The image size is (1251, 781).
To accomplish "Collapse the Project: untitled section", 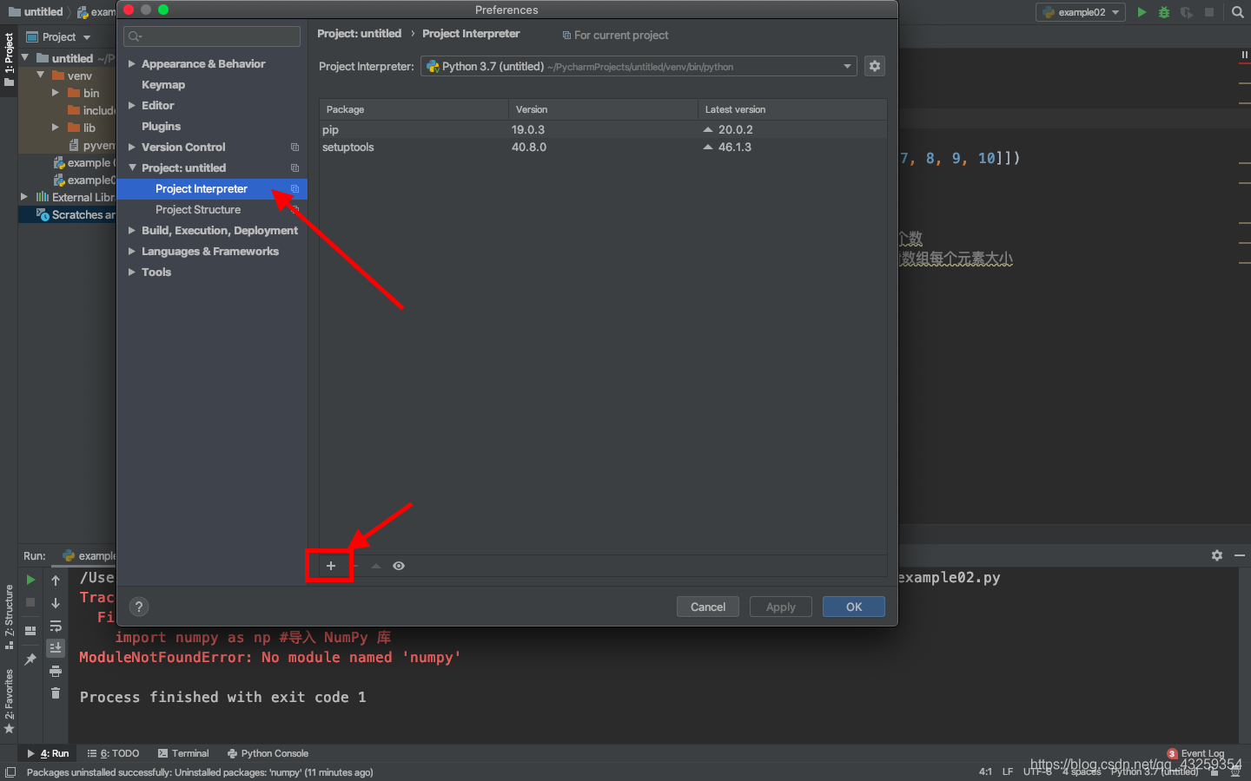I will [132, 168].
